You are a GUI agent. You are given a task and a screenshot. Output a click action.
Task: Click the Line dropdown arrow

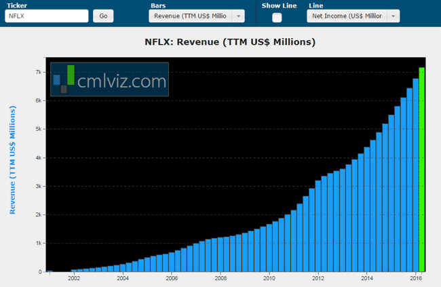(394, 16)
